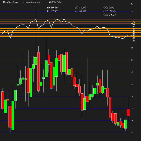Click the '51' price axis label
This screenshot has width=141, height=141.
132,60
